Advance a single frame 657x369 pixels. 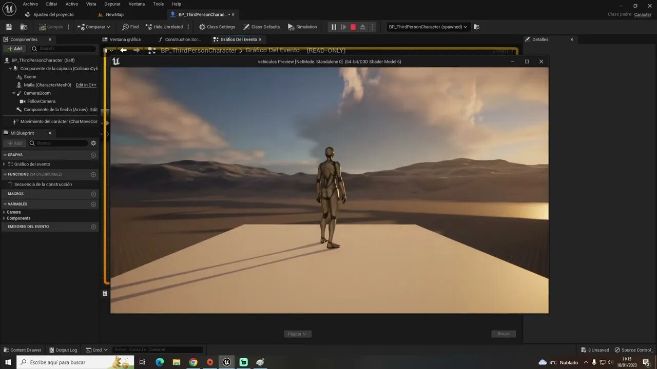tap(343, 27)
